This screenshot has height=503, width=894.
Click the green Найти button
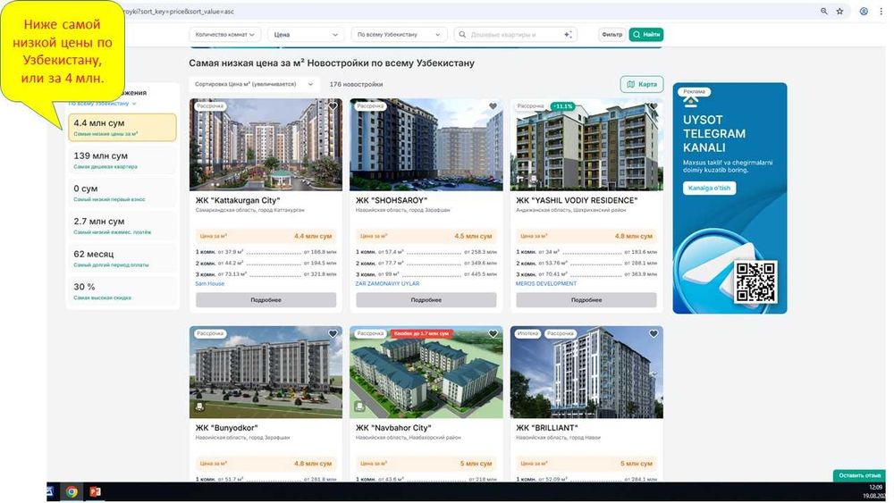[x=646, y=35]
